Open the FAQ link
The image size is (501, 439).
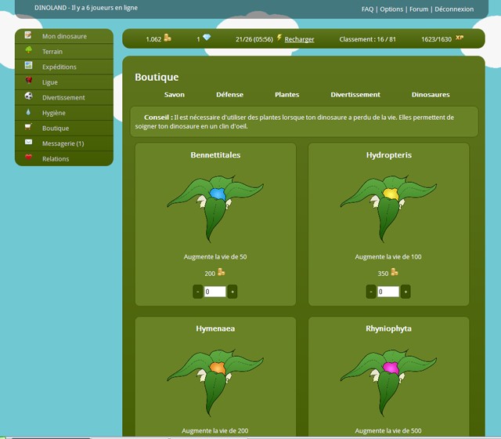(x=367, y=9)
